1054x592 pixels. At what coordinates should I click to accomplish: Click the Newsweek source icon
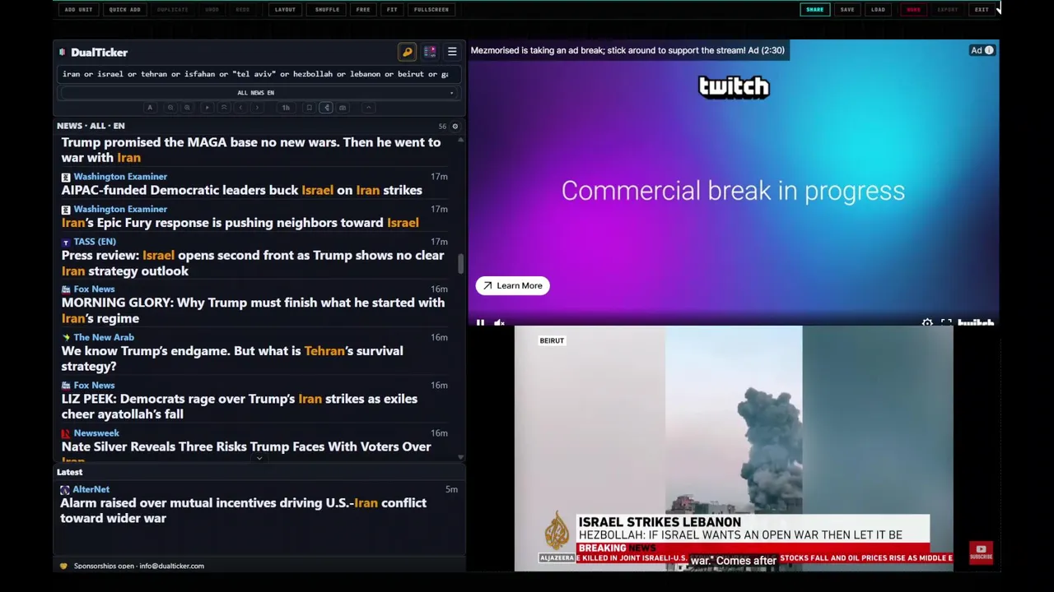(66, 433)
